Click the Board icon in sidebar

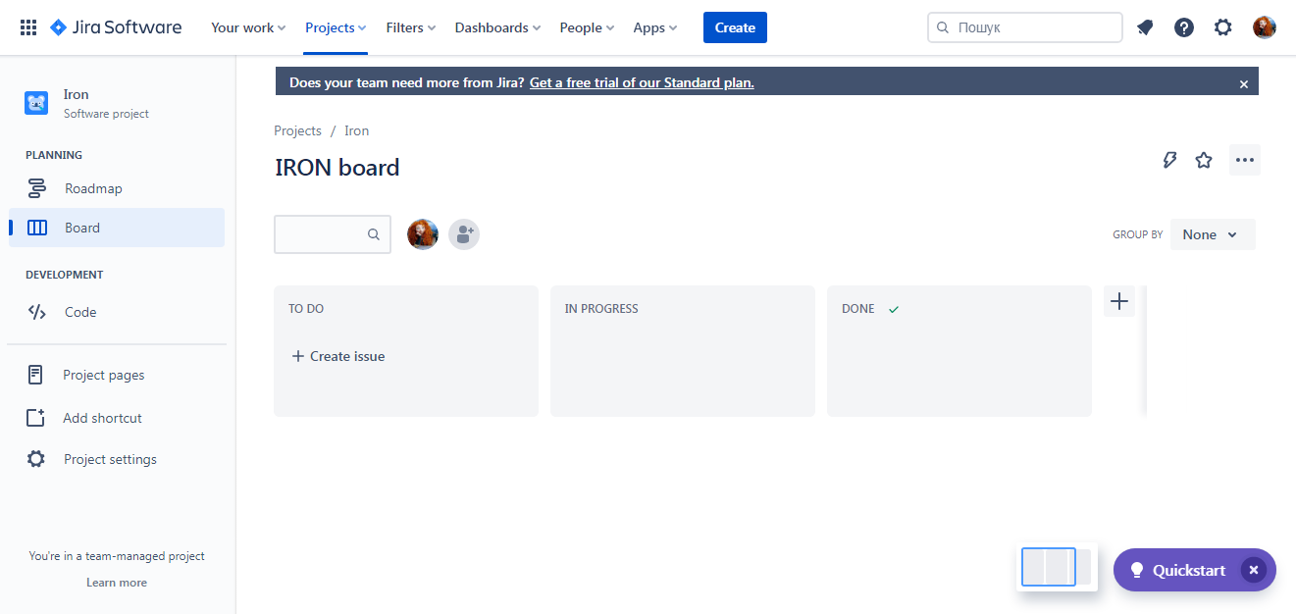coord(36,228)
